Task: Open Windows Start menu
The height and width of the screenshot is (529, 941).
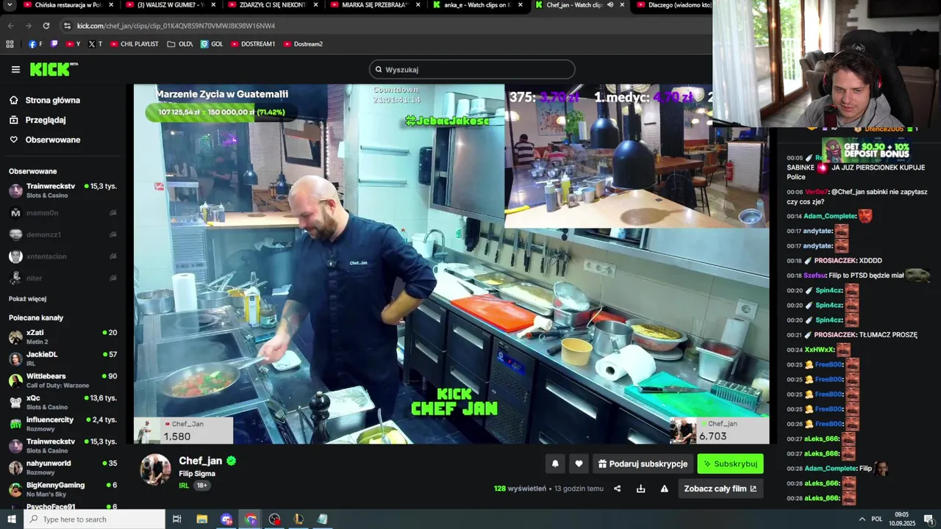Action: tap(12, 519)
